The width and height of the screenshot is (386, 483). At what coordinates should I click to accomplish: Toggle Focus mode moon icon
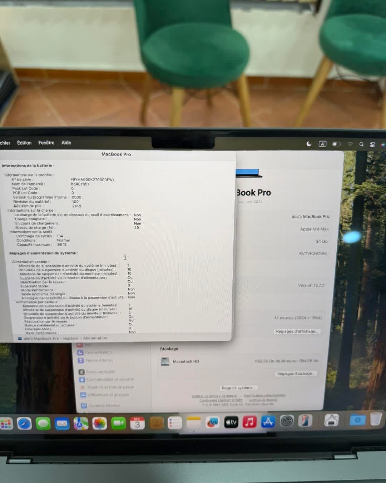point(309,144)
